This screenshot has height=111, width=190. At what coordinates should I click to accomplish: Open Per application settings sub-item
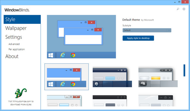pos(17,49)
